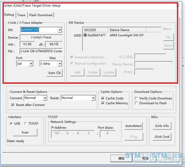Select the USB interface radio button
185x167 pixels.
click(x=11, y=124)
